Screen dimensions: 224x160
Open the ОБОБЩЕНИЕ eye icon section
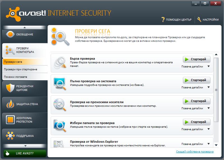pyautogui.click(x=10, y=34)
